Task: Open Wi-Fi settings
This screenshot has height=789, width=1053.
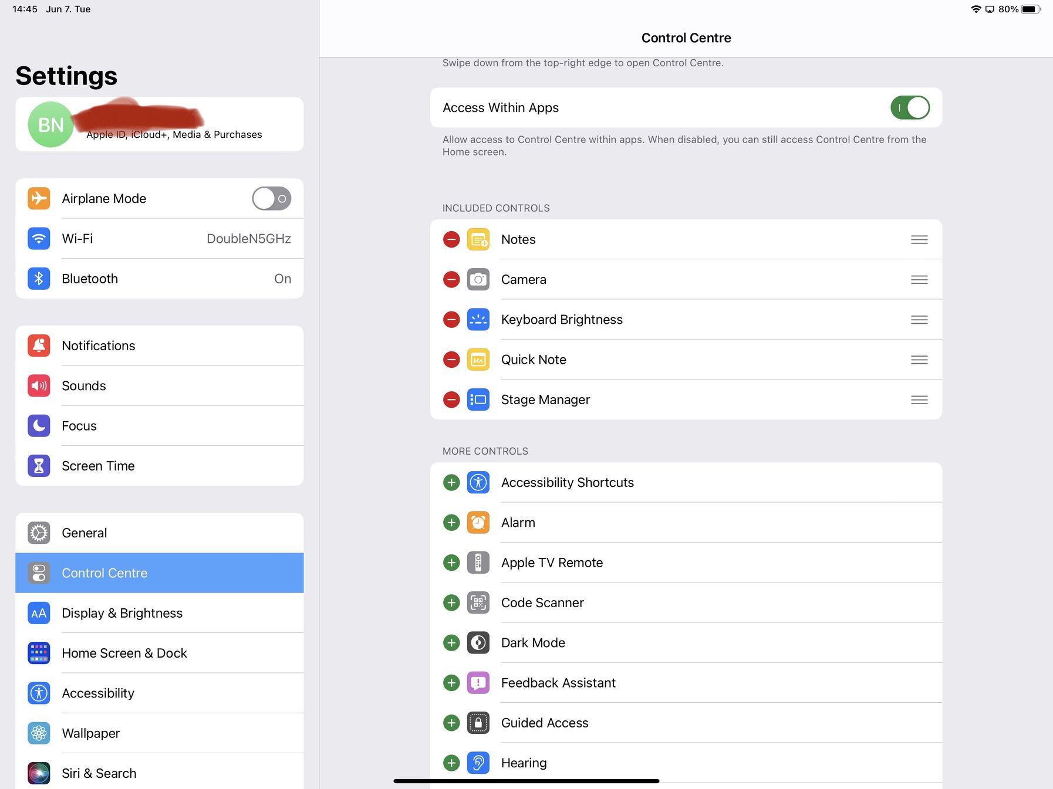Action: (x=160, y=239)
